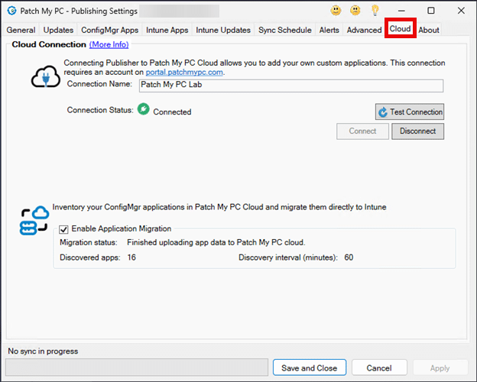Click the lightbulb idea icon

[375, 11]
